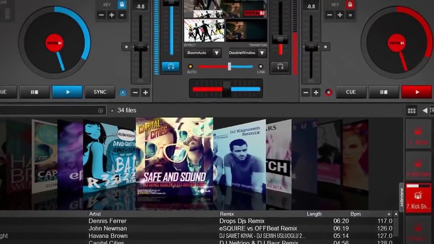Click right deck pitch bend plus button
The image size is (434, 244).
[316, 92]
